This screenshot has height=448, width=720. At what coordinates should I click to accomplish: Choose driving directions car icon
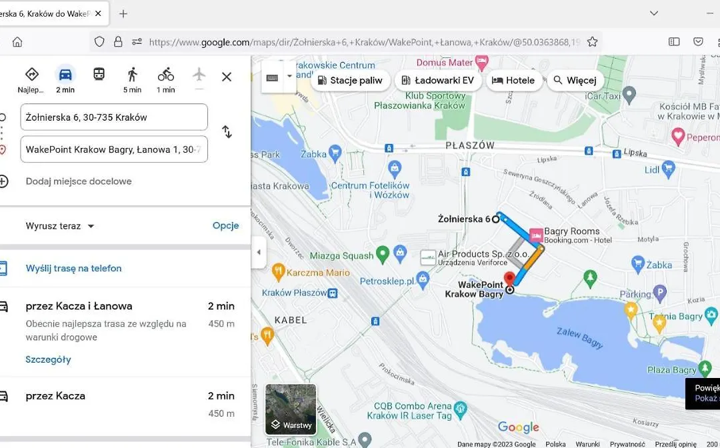65,75
